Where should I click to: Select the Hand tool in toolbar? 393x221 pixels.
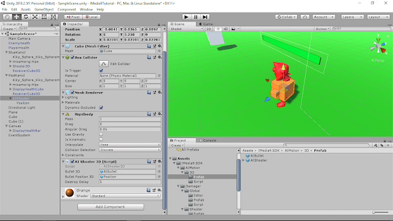7,17
